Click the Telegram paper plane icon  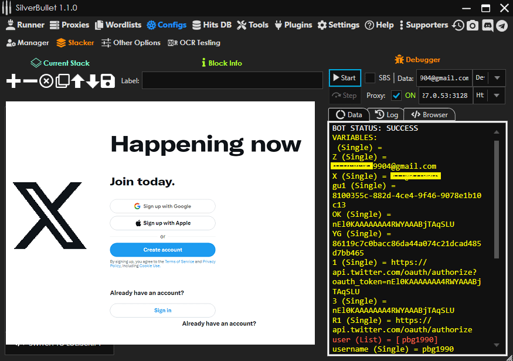pyautogui.click(x=502, y=26)
